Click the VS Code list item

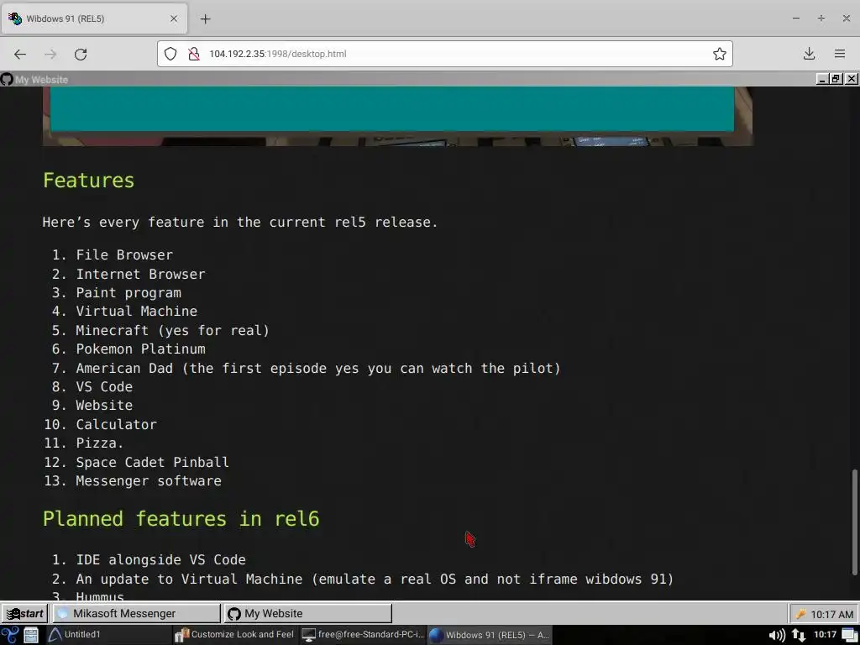coord(104,386)
